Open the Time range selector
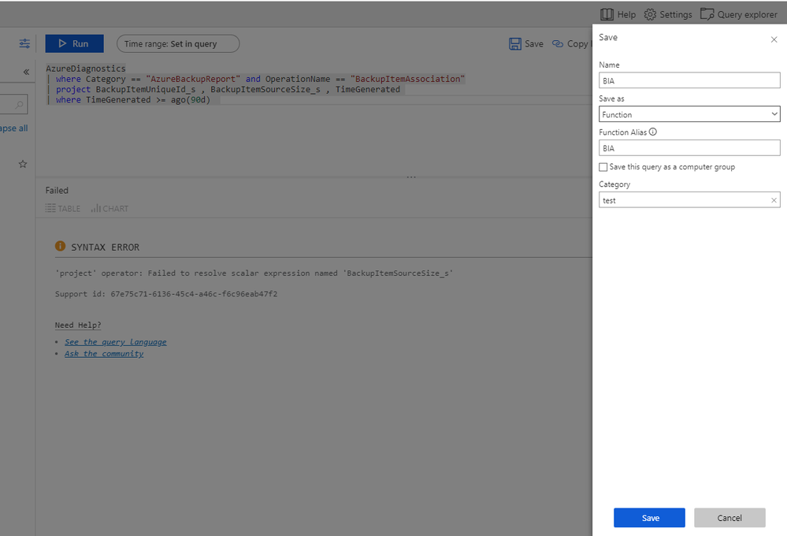This screenshot has height=536, width=787. (178, 43)
